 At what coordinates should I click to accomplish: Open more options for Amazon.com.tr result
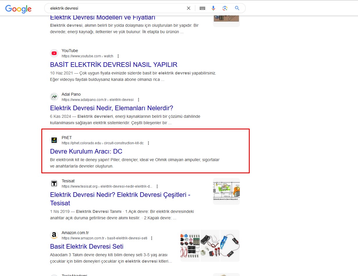152,238
